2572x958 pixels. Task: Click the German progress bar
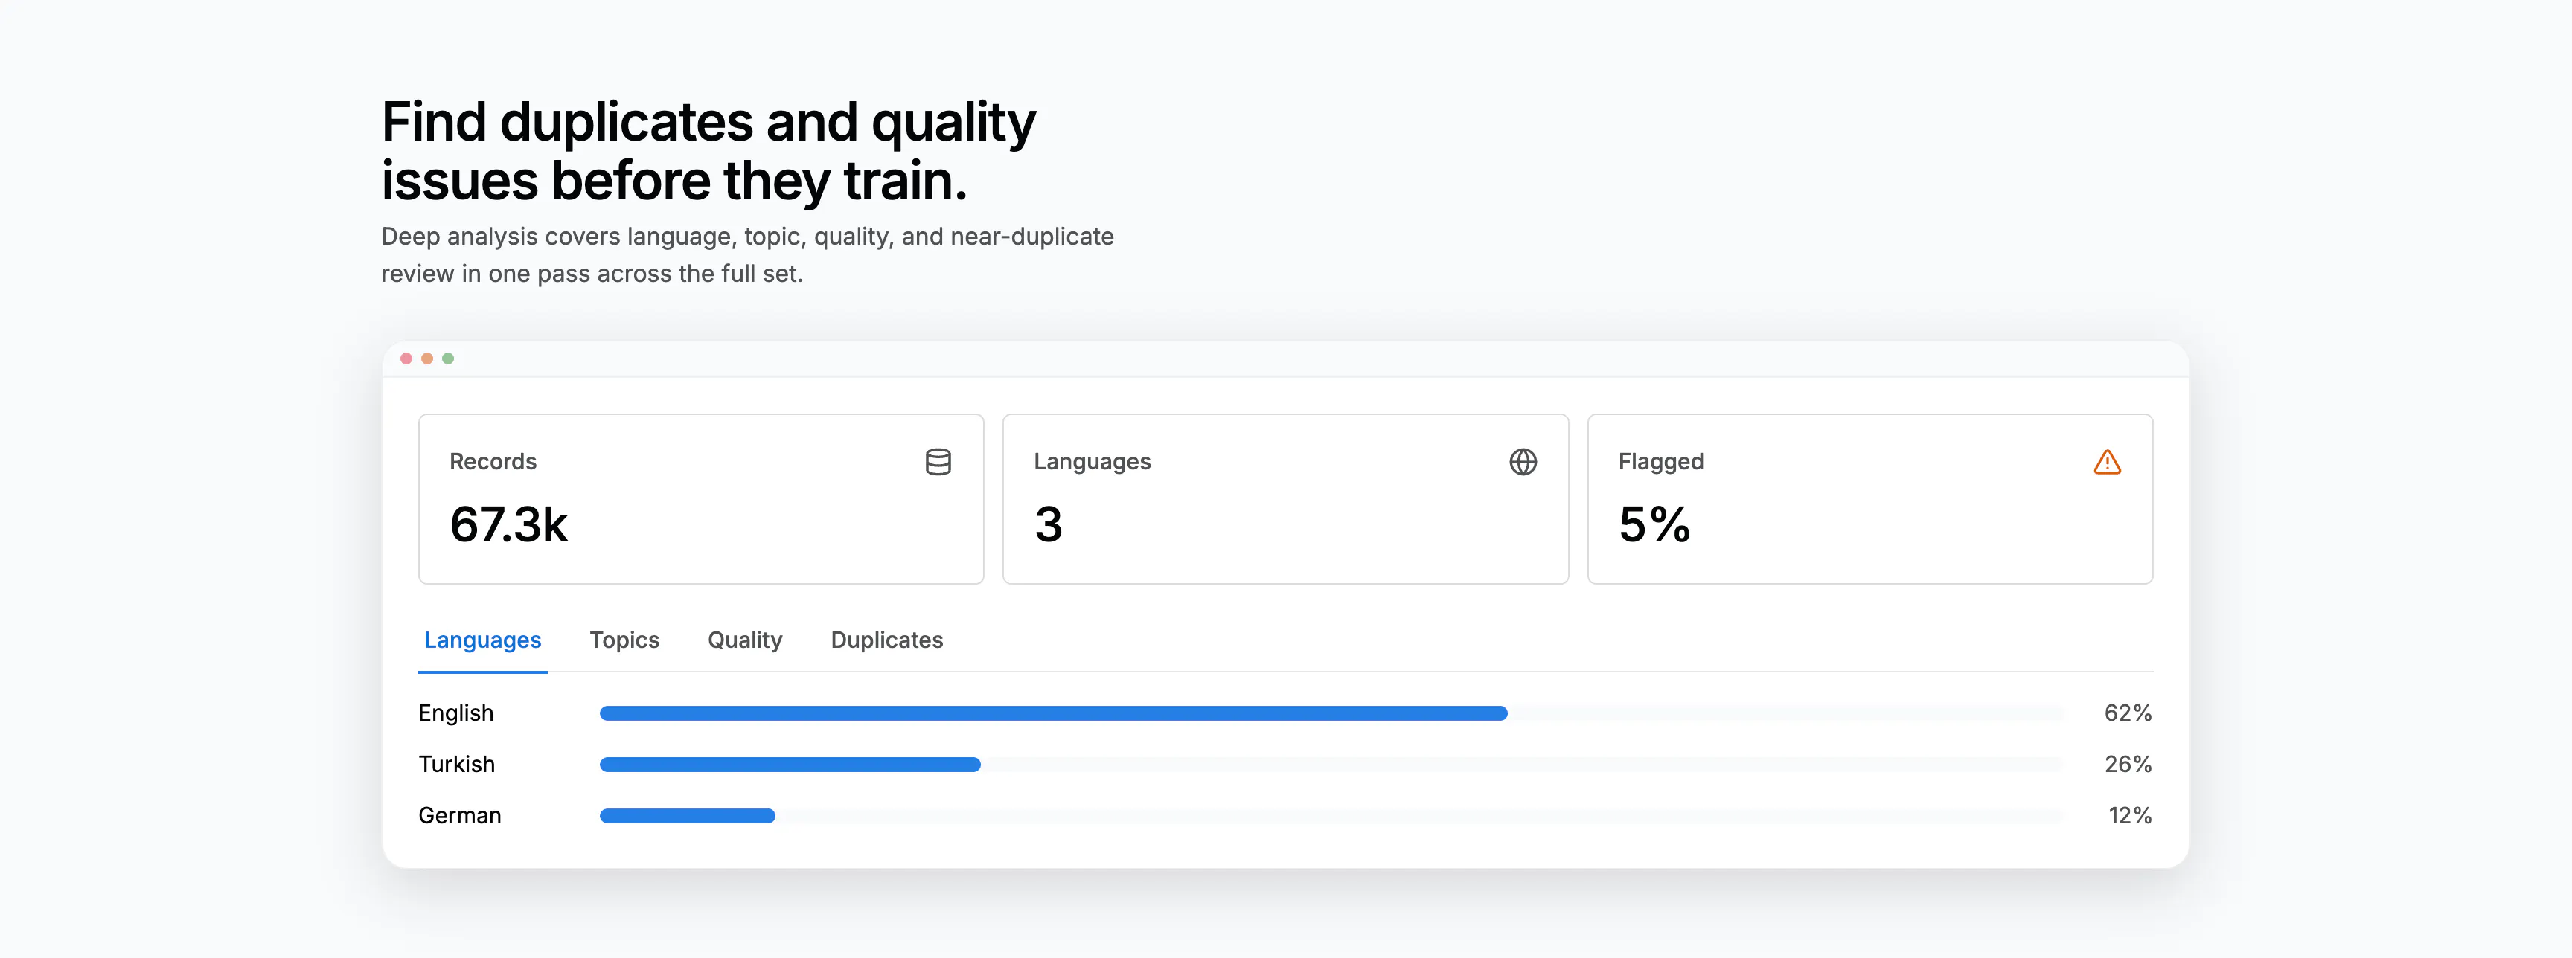[x=1331, y=815]
